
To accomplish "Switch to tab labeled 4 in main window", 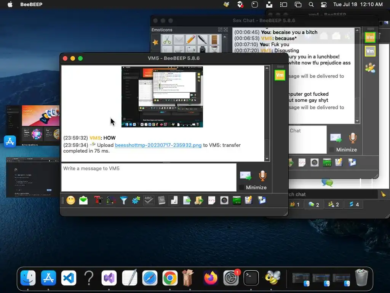I will [x=354, y=204].
